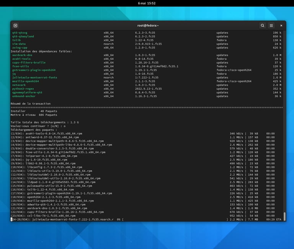Click the julietaula-montserrat-fonts package entry

click(35, 78)
